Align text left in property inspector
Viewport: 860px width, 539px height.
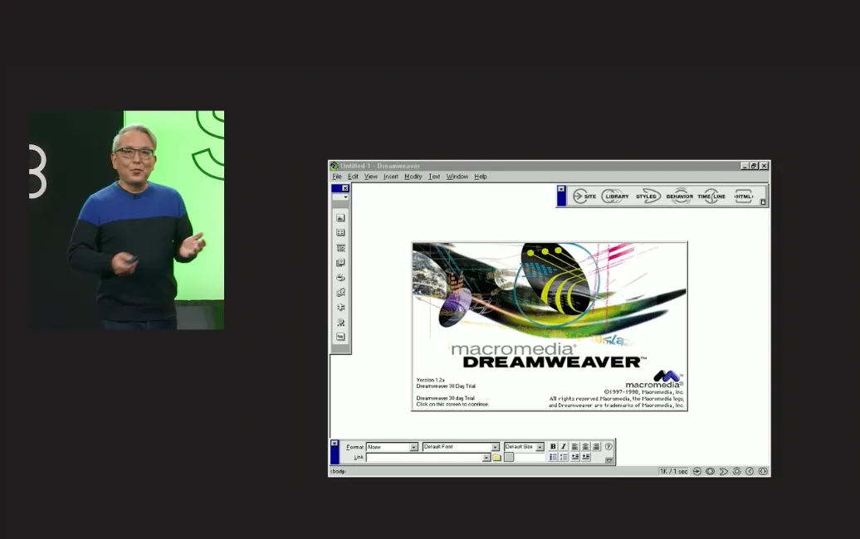574,446
